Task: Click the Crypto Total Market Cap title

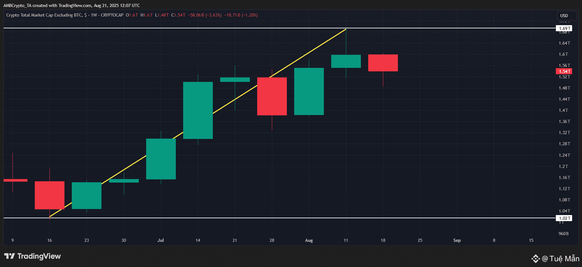Action: pyautogui.click(x=44, y=15)
